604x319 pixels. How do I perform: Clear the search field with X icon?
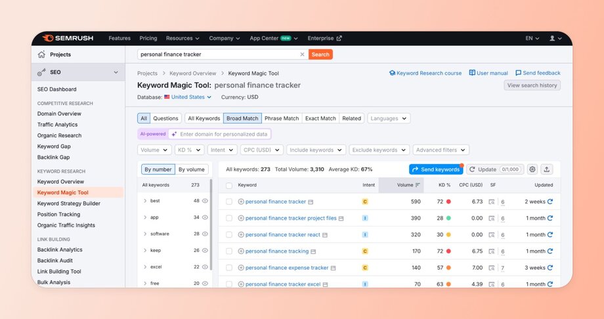tap(303, 54)
